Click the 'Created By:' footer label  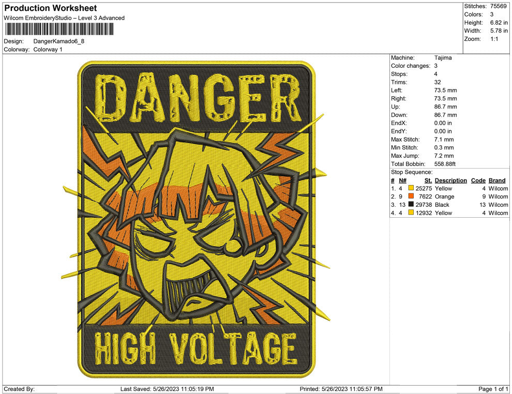[x=19, y=389]
